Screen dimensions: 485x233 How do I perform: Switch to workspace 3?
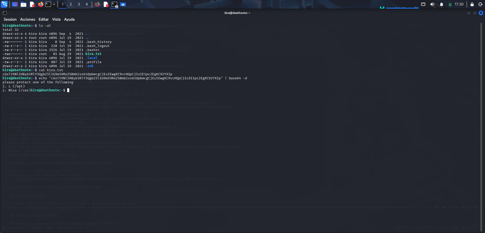79,4
